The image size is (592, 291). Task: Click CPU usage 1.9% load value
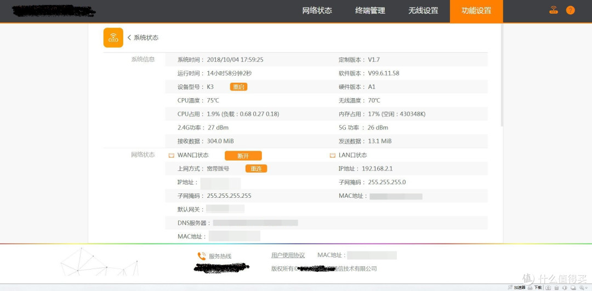pyautogui.click(x=243, y=114)
